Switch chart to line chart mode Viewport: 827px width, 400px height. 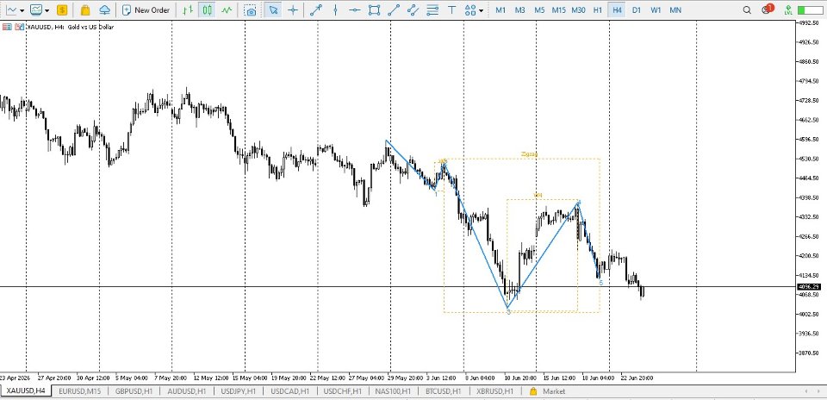coord(227,9)
